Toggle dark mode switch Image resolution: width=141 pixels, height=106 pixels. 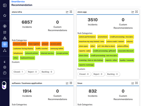4,85
